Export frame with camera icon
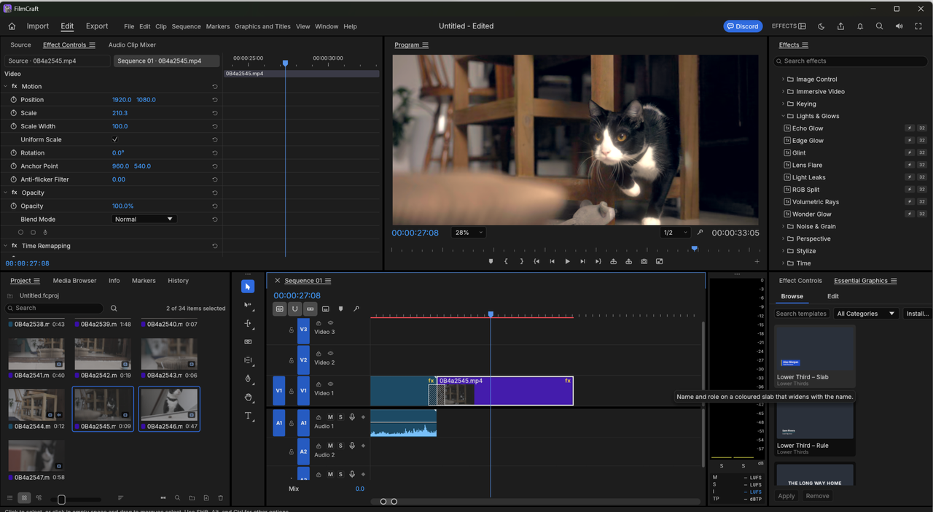Viewport: 933px width, 512px height. (x=644, y=261)
